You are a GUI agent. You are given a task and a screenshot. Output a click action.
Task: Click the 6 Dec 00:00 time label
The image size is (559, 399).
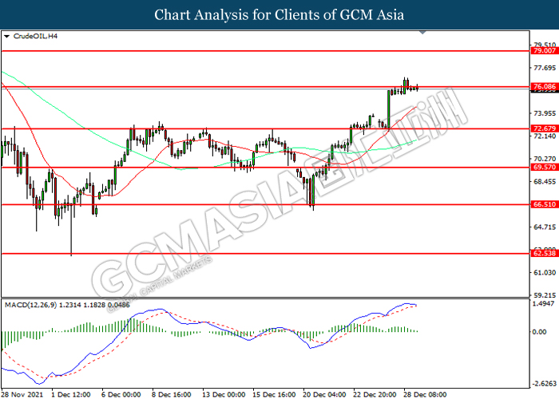121,394
